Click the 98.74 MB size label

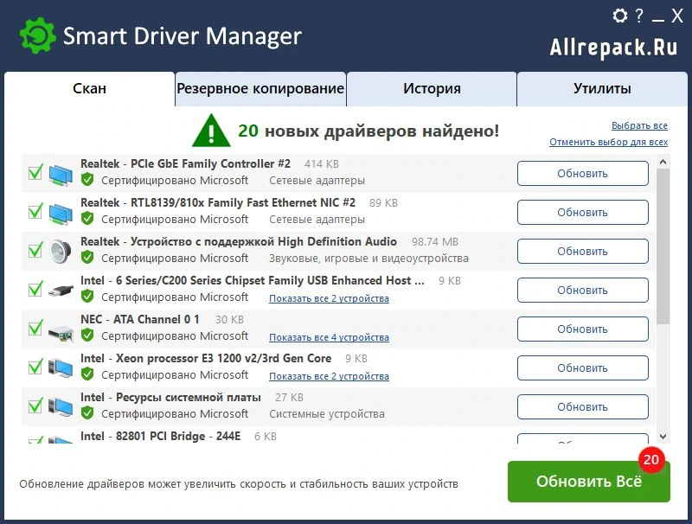[x=435, y=242]
